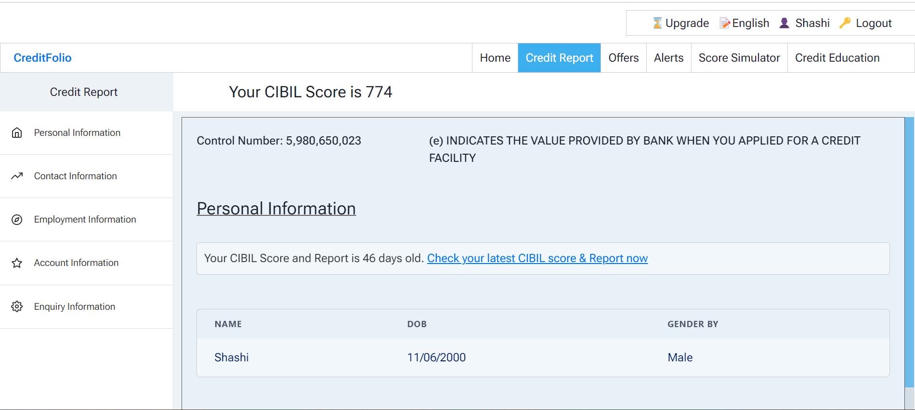915x410 pixels.
Task: Click Check your latest CIBIL score link
Action: pos(537,258)
